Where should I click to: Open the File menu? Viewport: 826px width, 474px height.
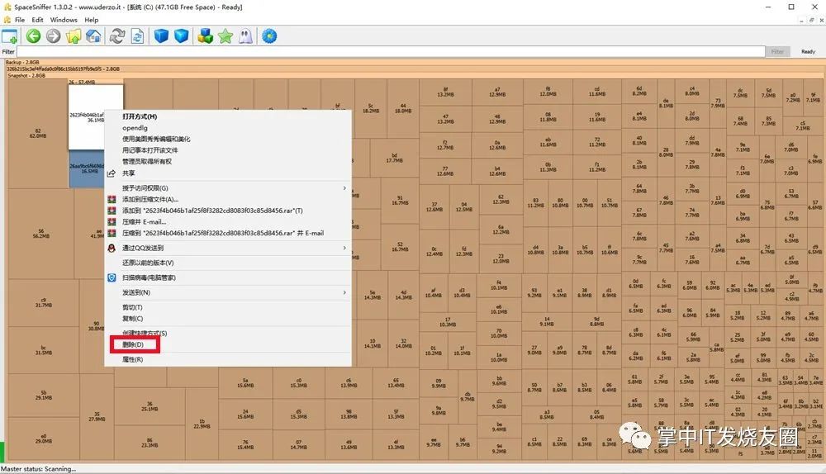point(20,20)
